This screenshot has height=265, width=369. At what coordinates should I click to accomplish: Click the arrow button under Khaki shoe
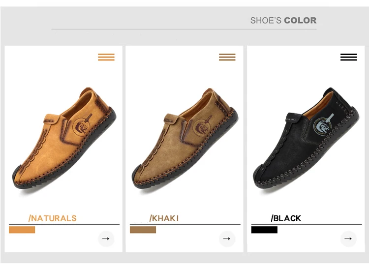point(226,238)
